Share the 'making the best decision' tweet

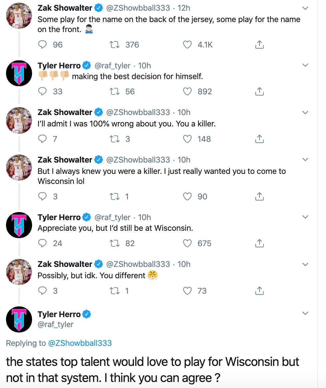[x=260, y=91]
